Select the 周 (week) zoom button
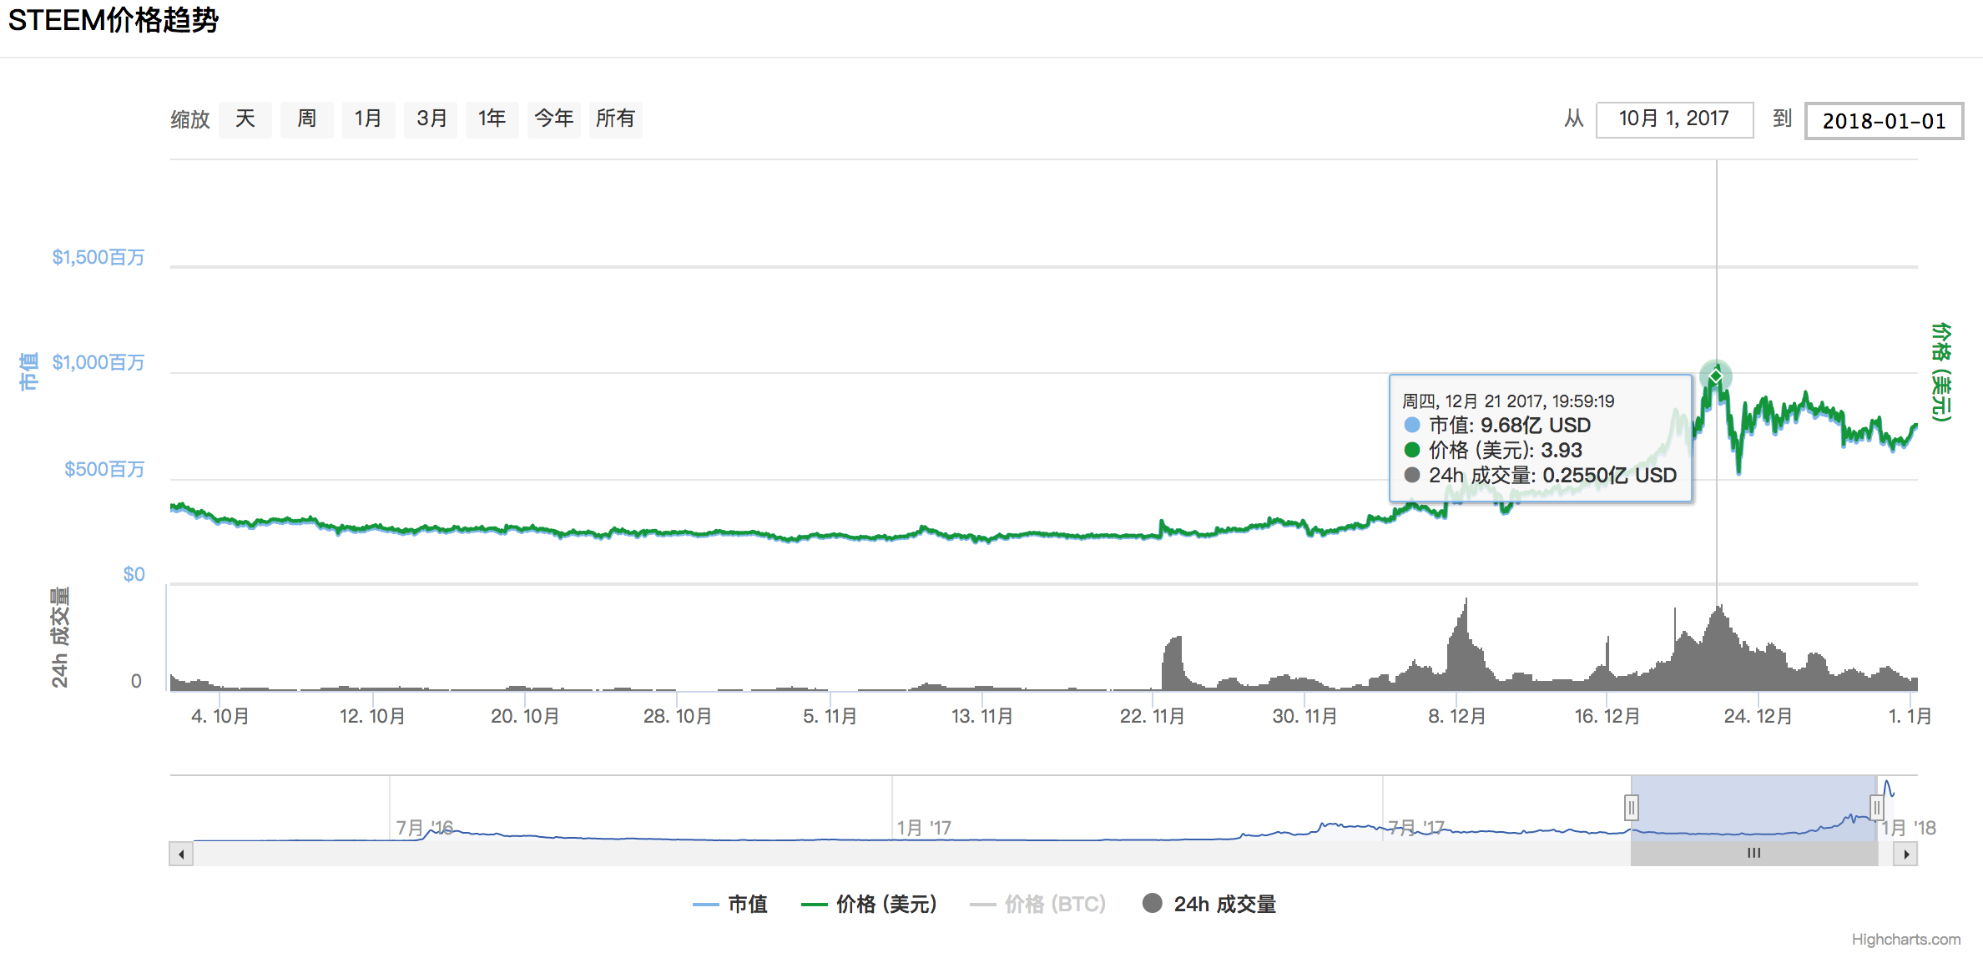Viewport: 1983px width, 963px height. tap(307, 119)
